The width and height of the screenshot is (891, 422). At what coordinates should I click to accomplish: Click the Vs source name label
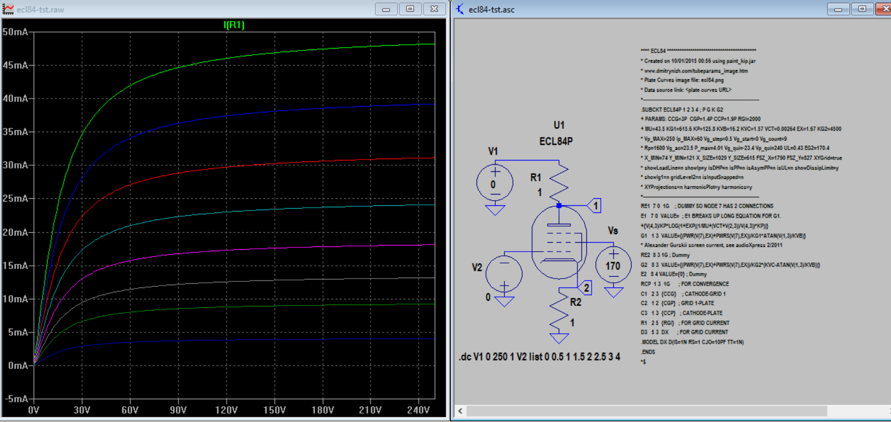click(x=613, y=231)
